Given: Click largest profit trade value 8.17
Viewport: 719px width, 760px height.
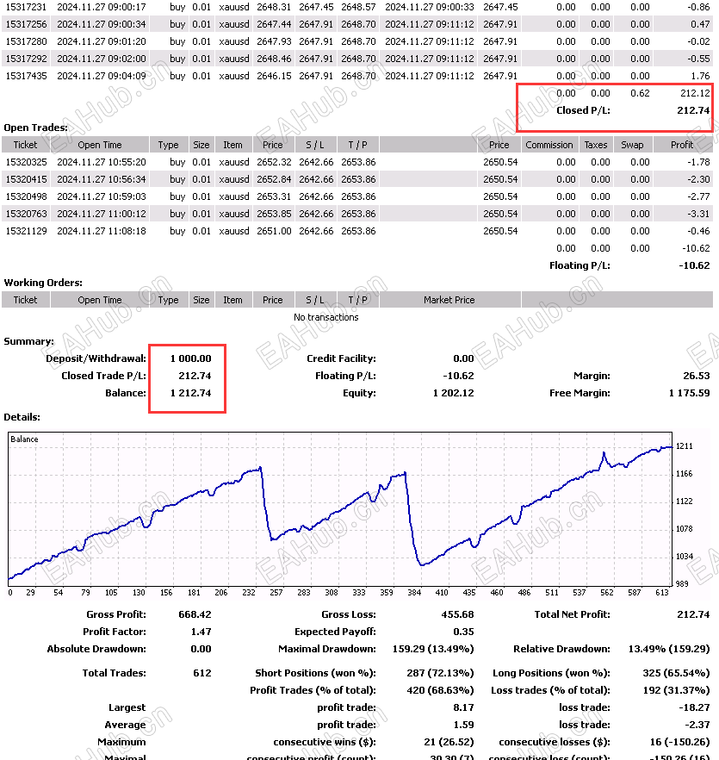Looking at the screenshot, I should click(x=463, y=707).
